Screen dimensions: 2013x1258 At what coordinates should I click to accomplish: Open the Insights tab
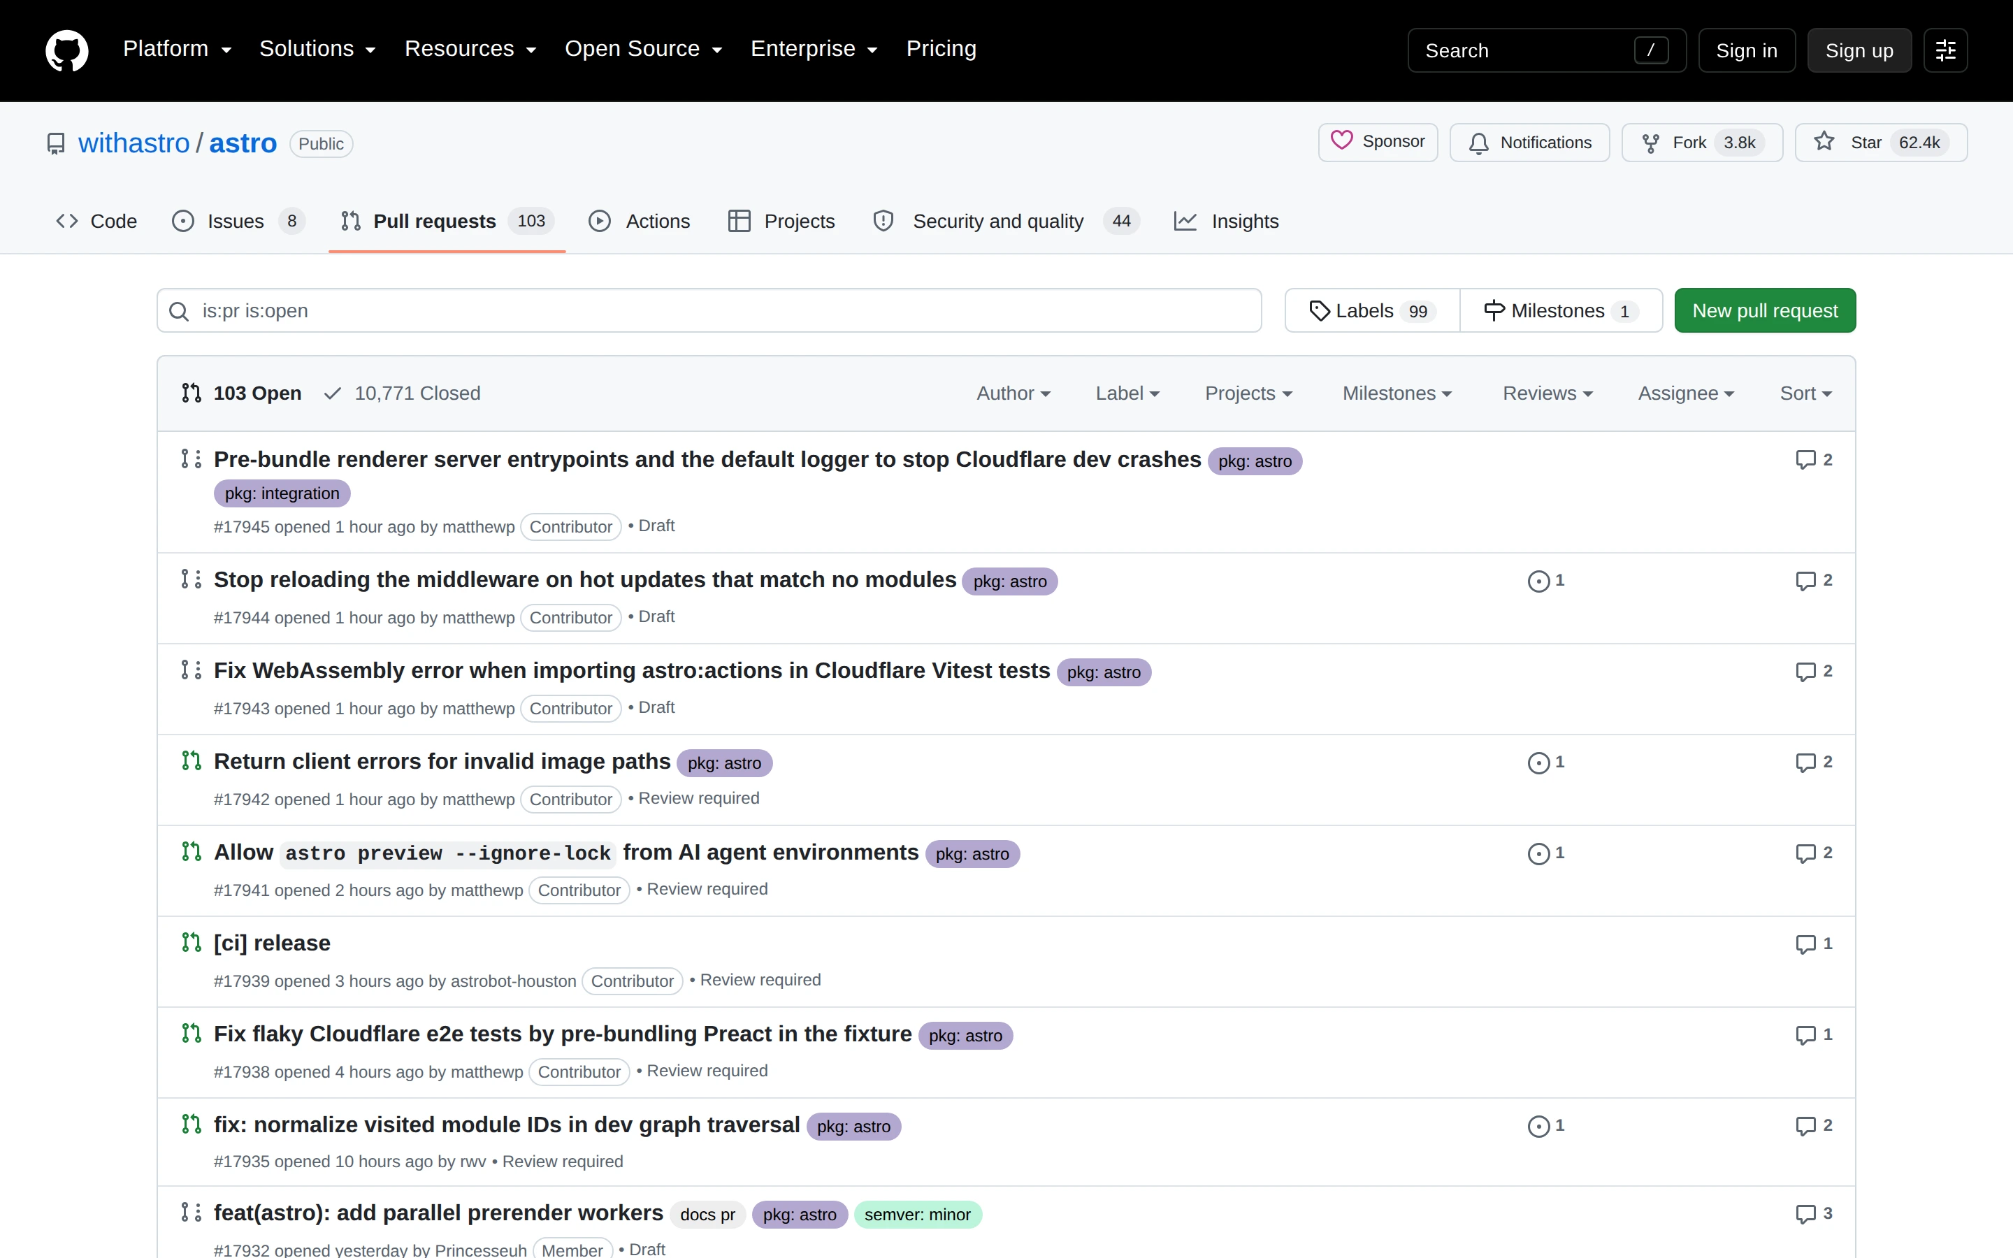click(1226, 222)
